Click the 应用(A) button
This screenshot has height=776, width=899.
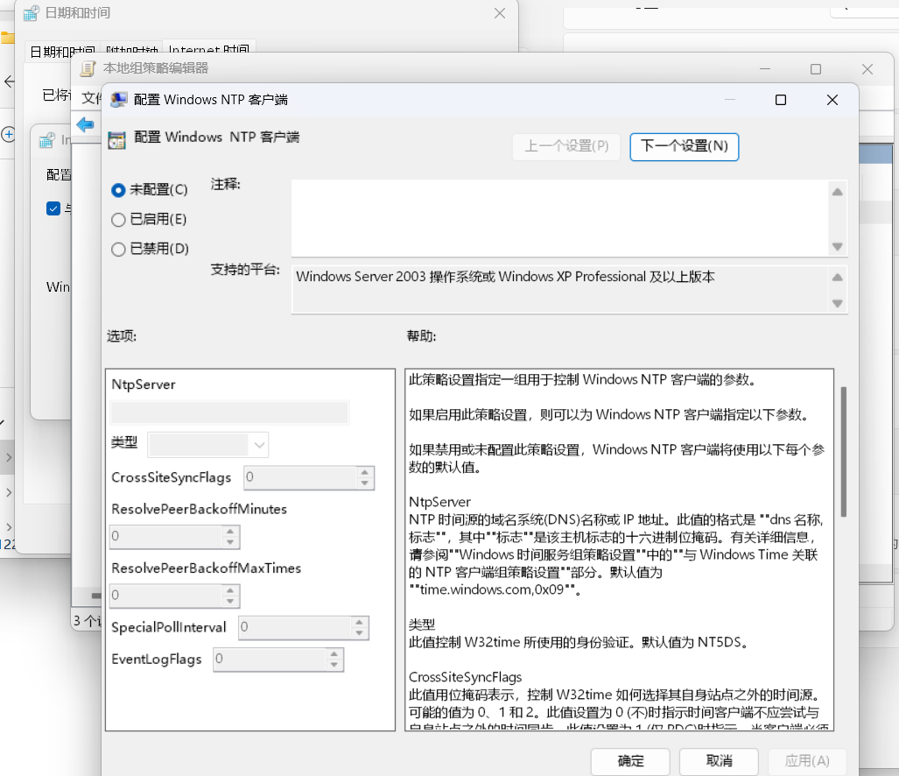click(807, 761)
